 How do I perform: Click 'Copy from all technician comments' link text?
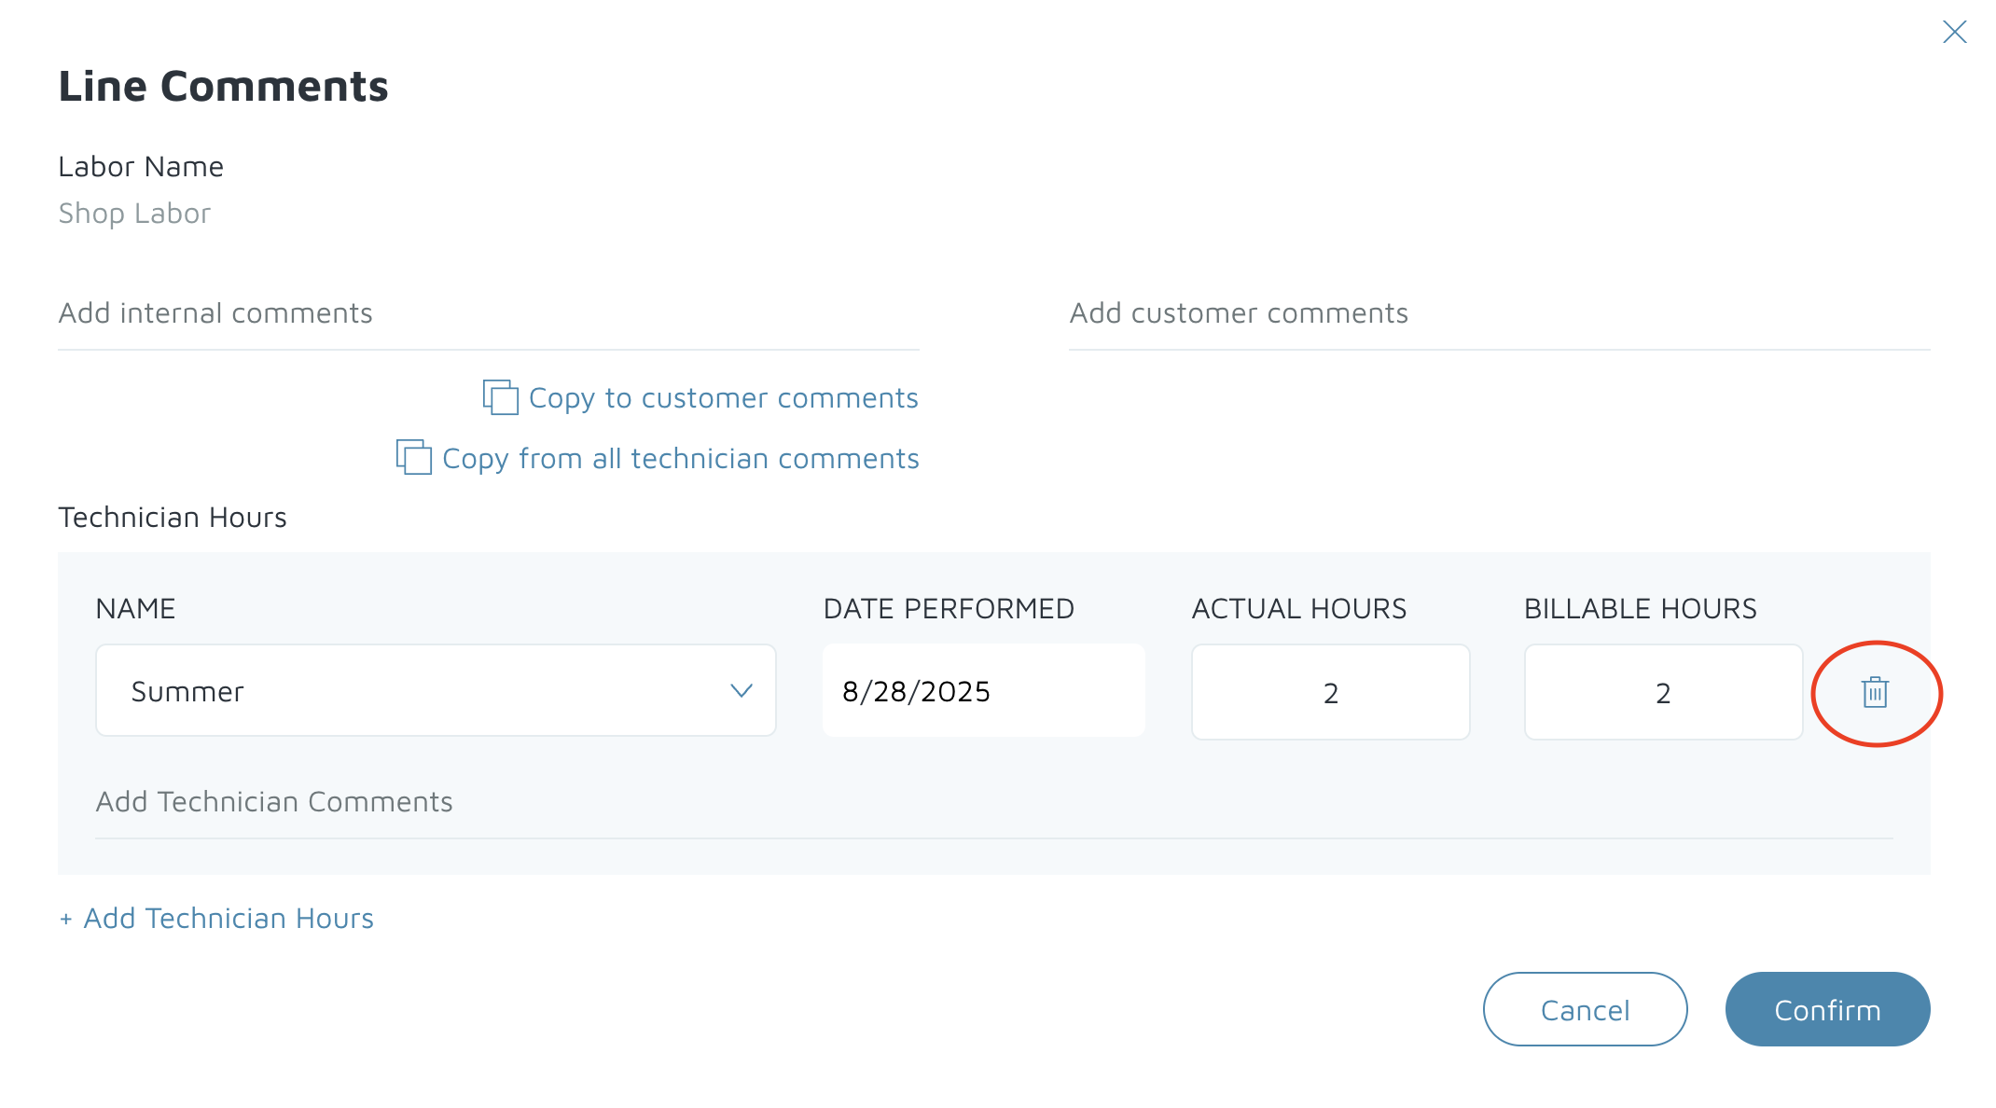[x=680, y=459]
